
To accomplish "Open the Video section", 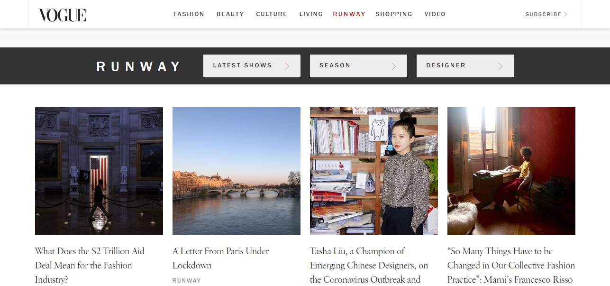I will [x=435, y=14].
